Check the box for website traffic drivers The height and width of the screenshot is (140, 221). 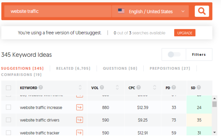(8, 120)
